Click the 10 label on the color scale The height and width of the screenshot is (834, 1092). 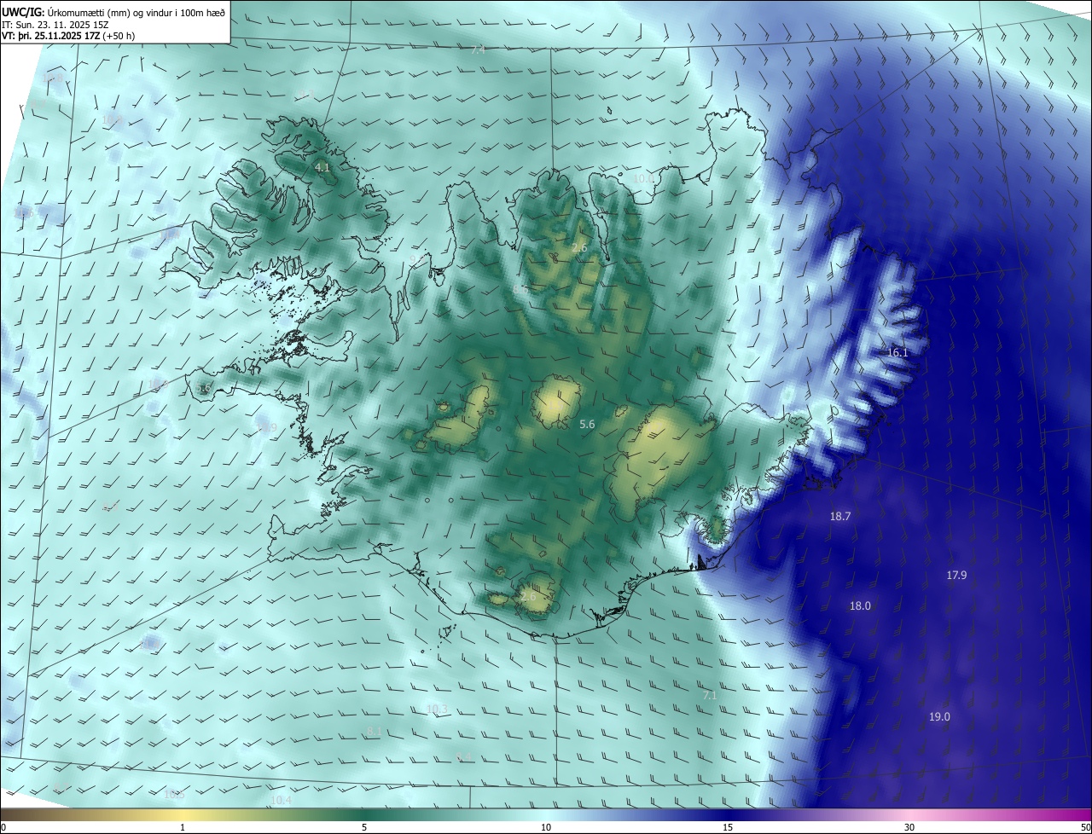pyautogui.click(x=546, y=827)
